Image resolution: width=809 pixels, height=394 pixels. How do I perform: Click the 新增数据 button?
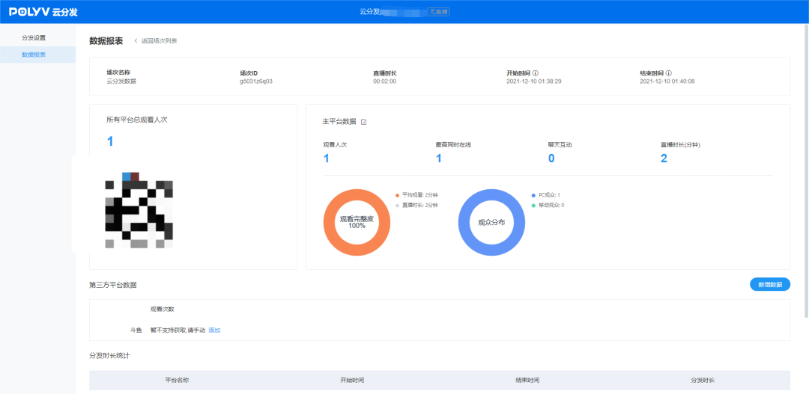(x=769, y=285)
